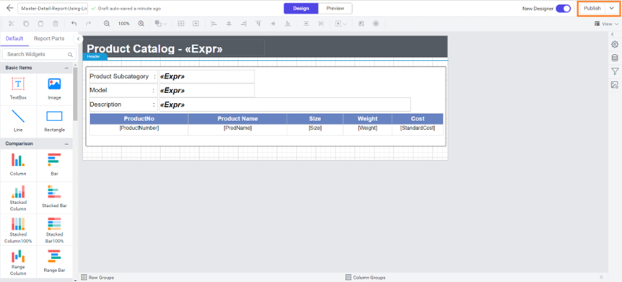Image resolution: width=622 pixels, height=282 pixels.
Task: Collapse the Basic Items section
Action: coord(66,68)
